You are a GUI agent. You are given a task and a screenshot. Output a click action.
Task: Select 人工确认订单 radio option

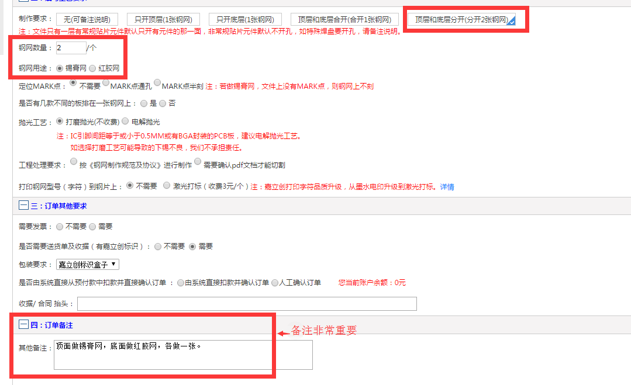(275, 283)
